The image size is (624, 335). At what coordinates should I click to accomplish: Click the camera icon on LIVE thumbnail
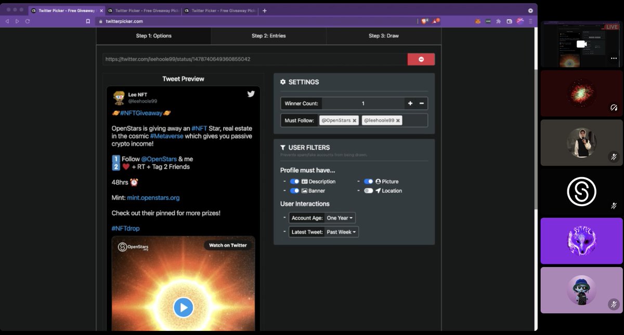tap(581, 44)
